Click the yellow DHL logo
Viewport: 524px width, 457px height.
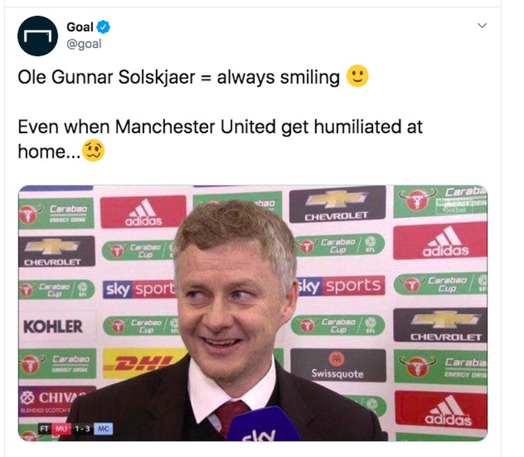(142, 364)
